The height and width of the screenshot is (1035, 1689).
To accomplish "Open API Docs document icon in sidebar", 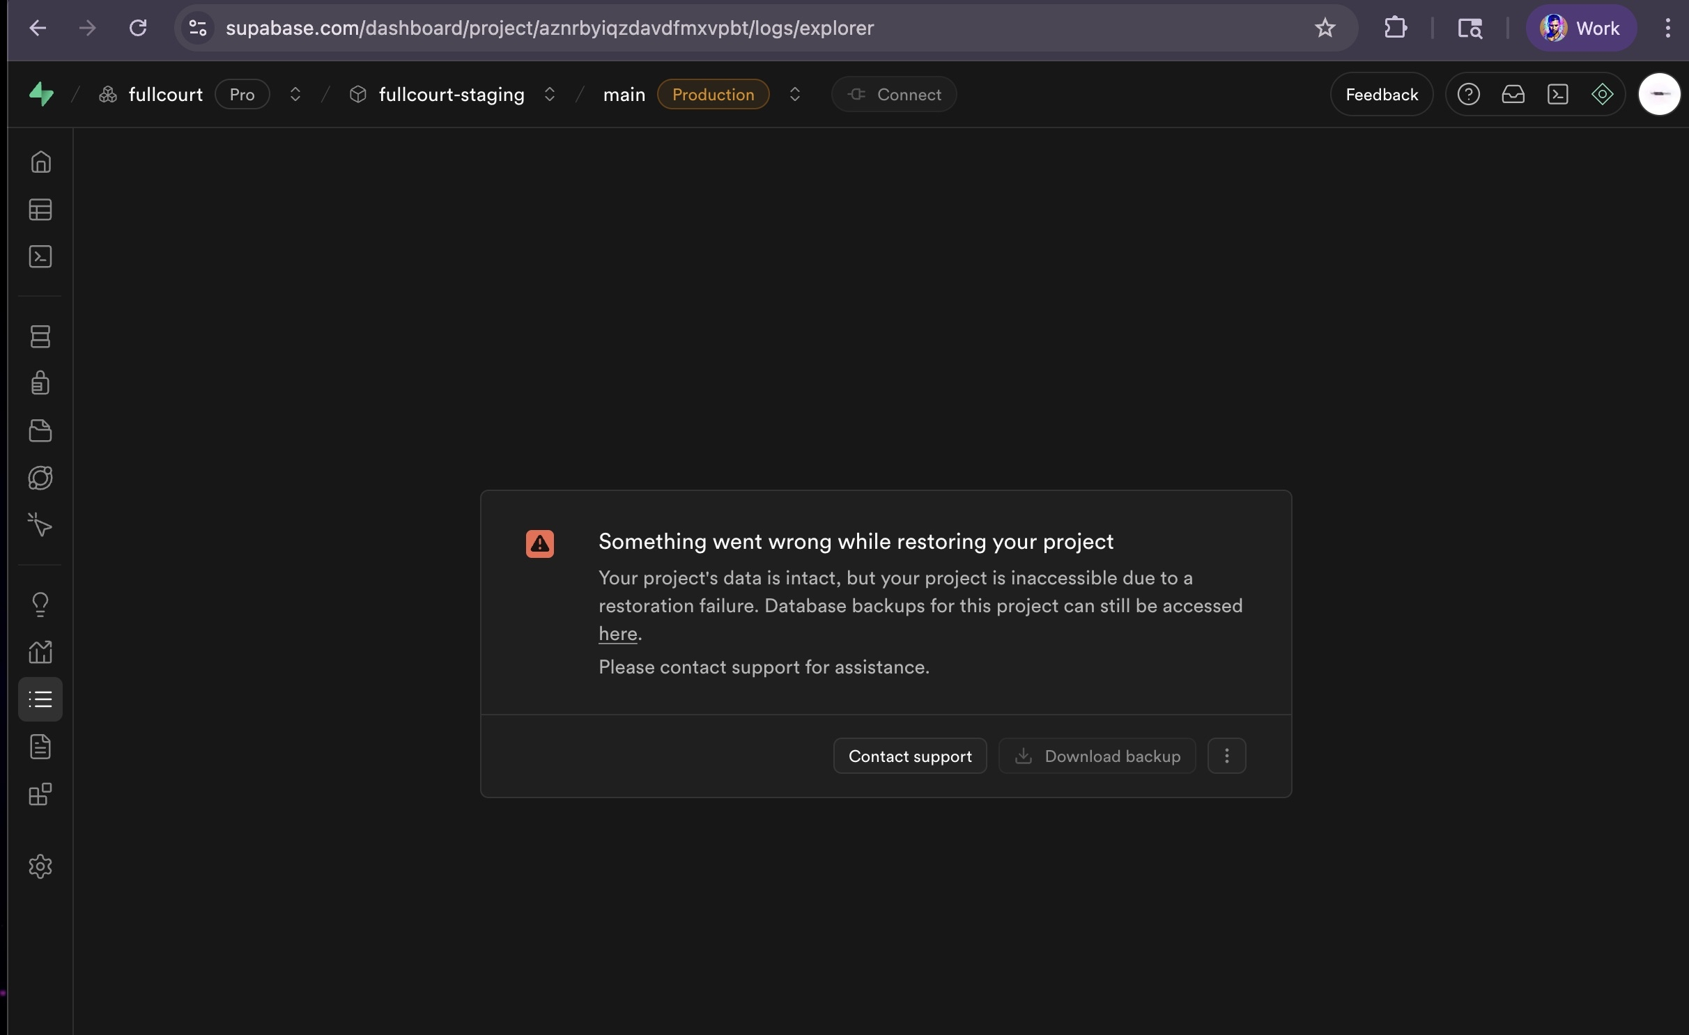I will point(40,747).
